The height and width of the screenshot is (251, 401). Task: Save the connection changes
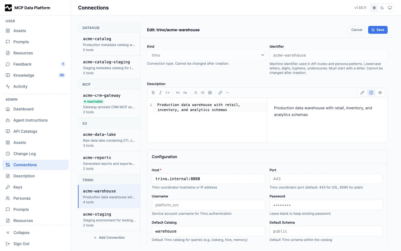click(378, 30)
